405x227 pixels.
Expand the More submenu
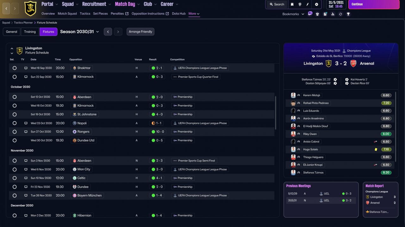(x=194, y=14)
